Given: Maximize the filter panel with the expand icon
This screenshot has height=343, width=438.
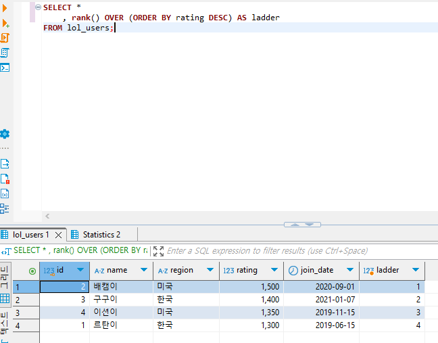Looking at the screenshot, I should pyautogui.click(x=158, y=251).
